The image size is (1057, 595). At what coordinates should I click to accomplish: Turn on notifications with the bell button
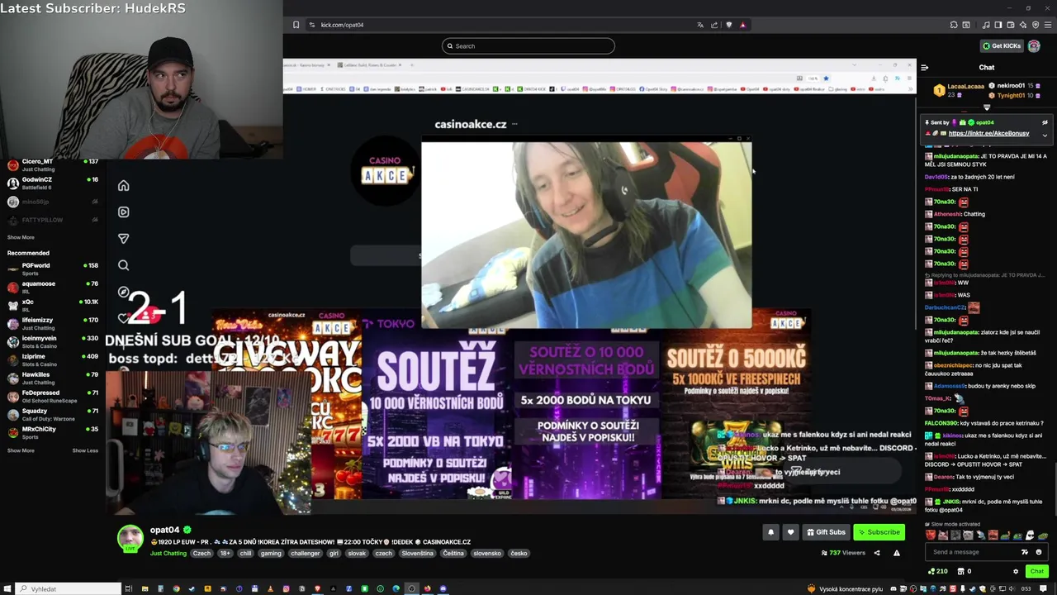point(770,532)
